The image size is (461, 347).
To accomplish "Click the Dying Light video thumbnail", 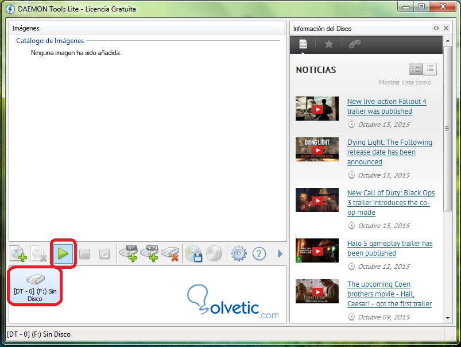I will tap(317, 149).
